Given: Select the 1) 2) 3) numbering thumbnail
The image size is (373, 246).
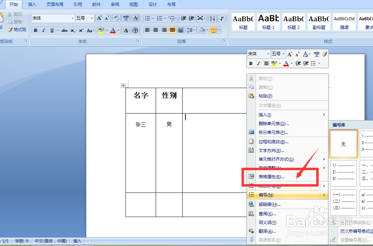Looking at the screenshot, I should [x=343, y=173].
